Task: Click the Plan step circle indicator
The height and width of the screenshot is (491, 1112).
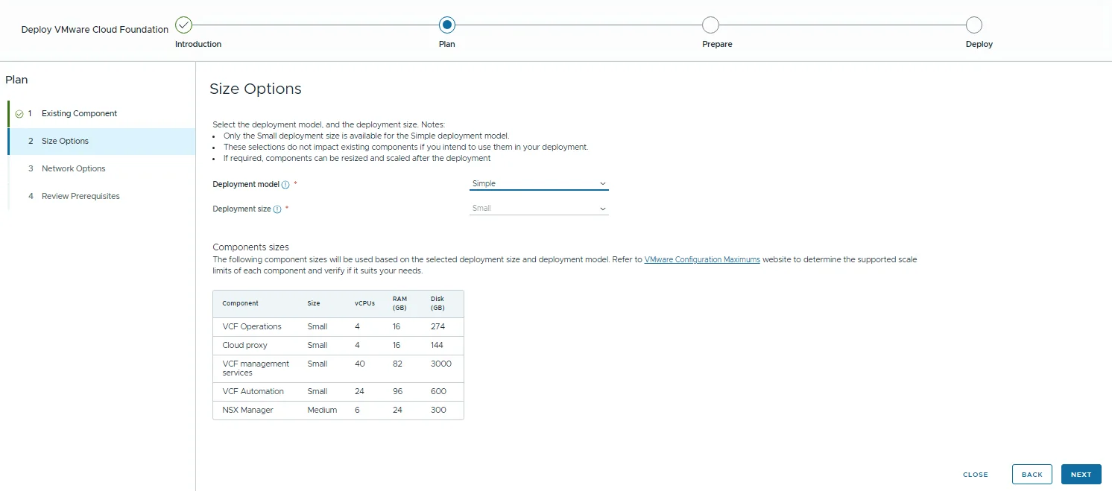Action: (x=446, y=25)
